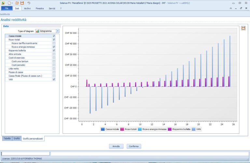Image resolution: width=250 pixels, height=163 pixels.
Task: Select the Utile netto row label
Action: [14, 69]
